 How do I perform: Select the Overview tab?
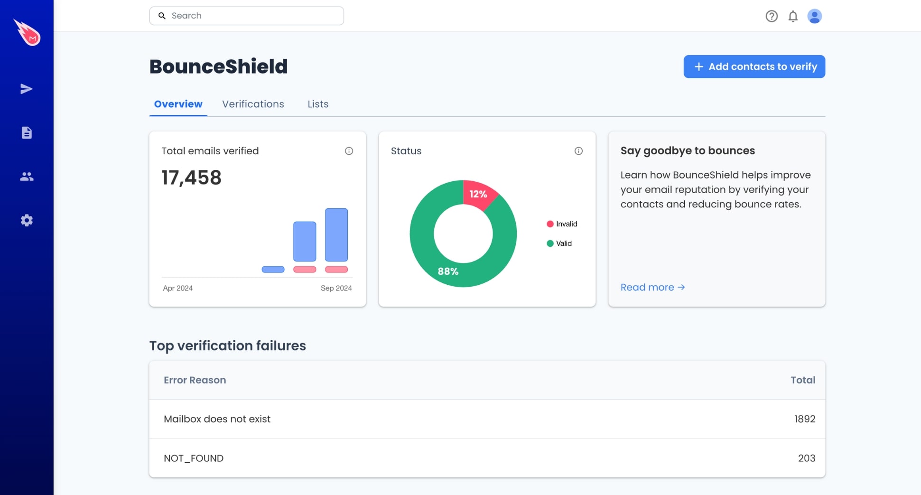(x=178, y=104)
